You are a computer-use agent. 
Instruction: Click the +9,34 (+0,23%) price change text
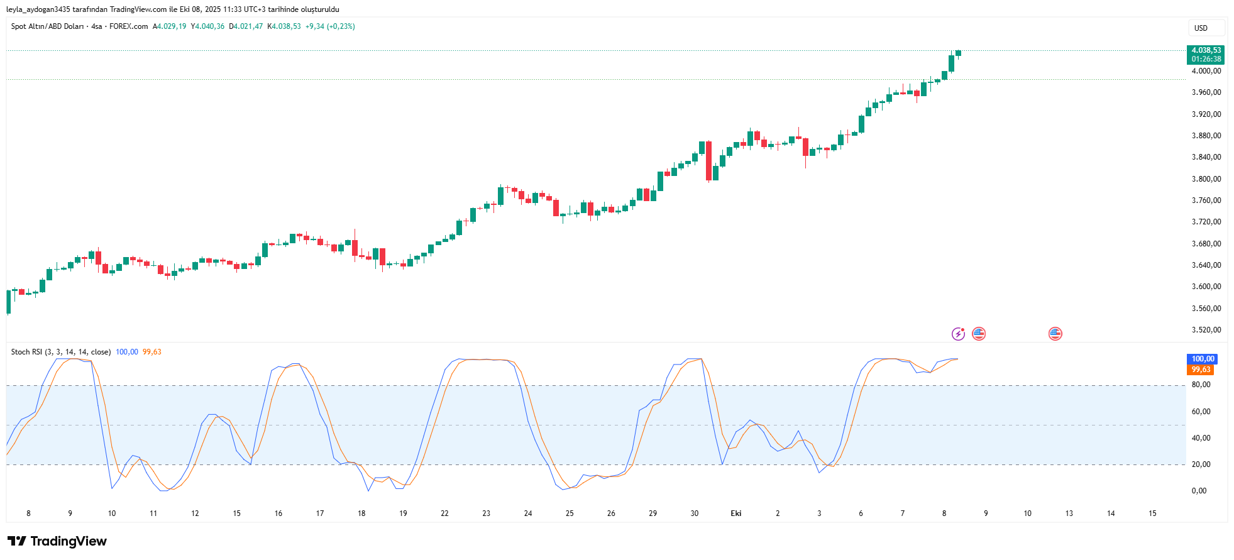[330, 26]
